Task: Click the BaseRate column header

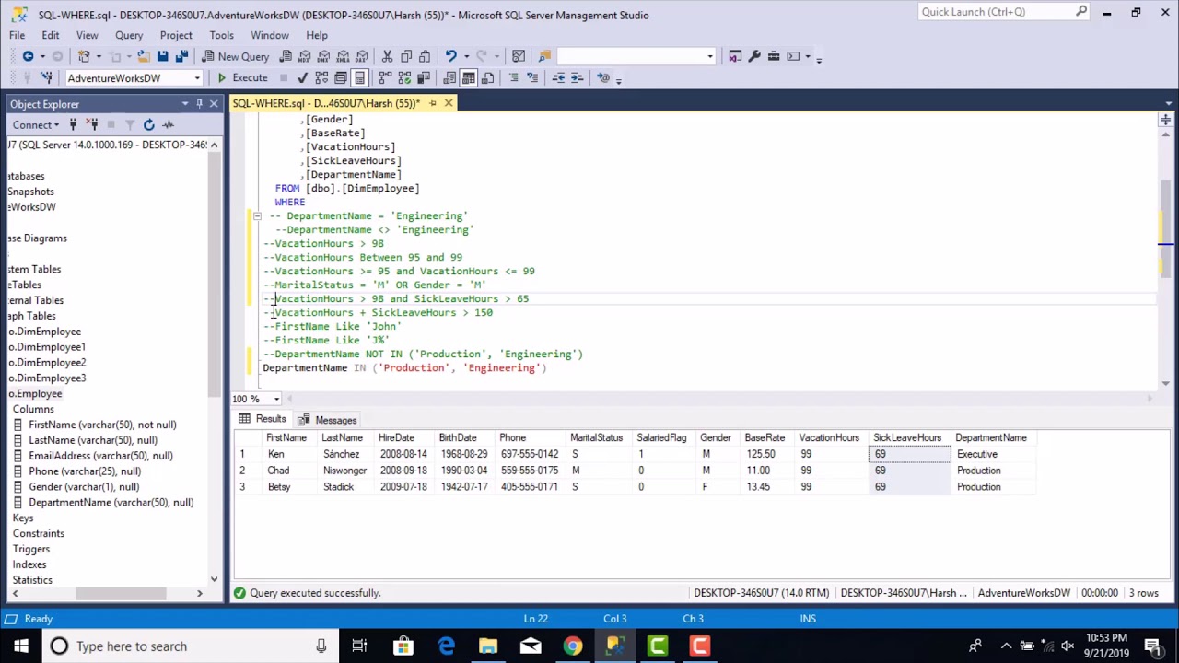Action: click(x=765, y=438)
